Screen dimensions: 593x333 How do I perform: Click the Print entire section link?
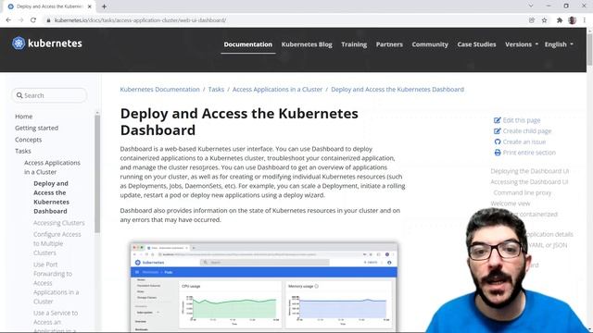[529, 153]
